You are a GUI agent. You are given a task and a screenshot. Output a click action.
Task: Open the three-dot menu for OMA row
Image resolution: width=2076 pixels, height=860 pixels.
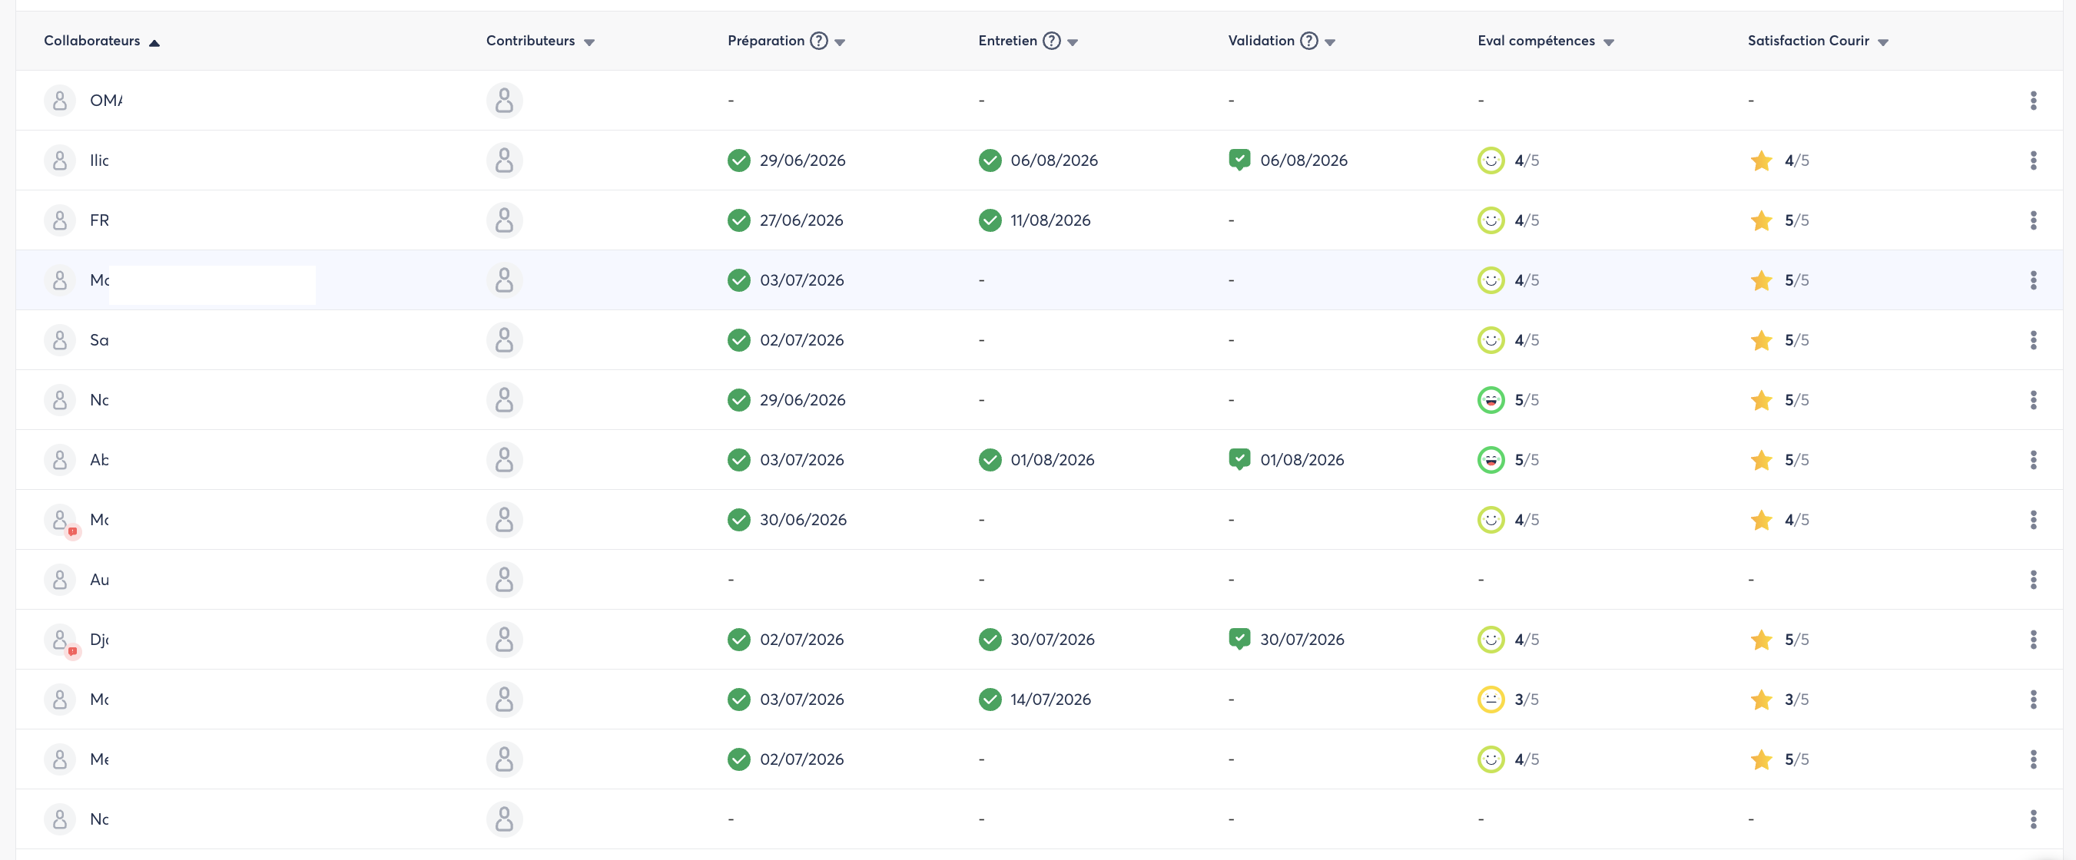pos(2032,101)
